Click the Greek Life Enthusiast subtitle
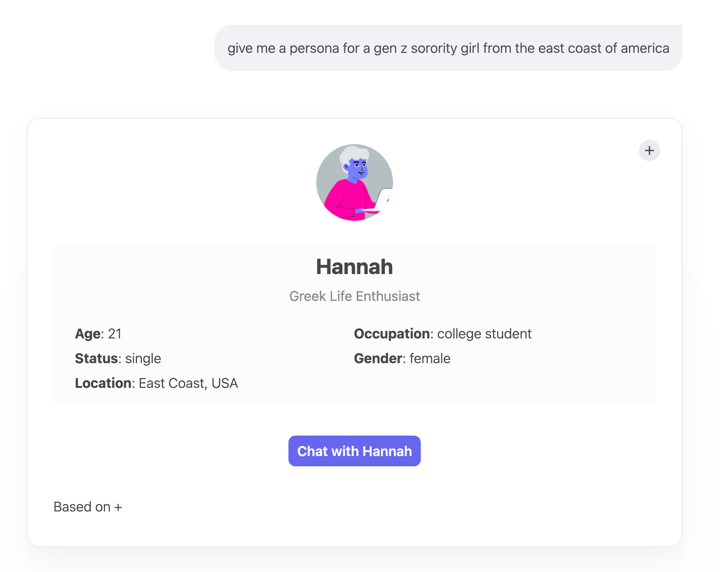 tap(354, 296)
